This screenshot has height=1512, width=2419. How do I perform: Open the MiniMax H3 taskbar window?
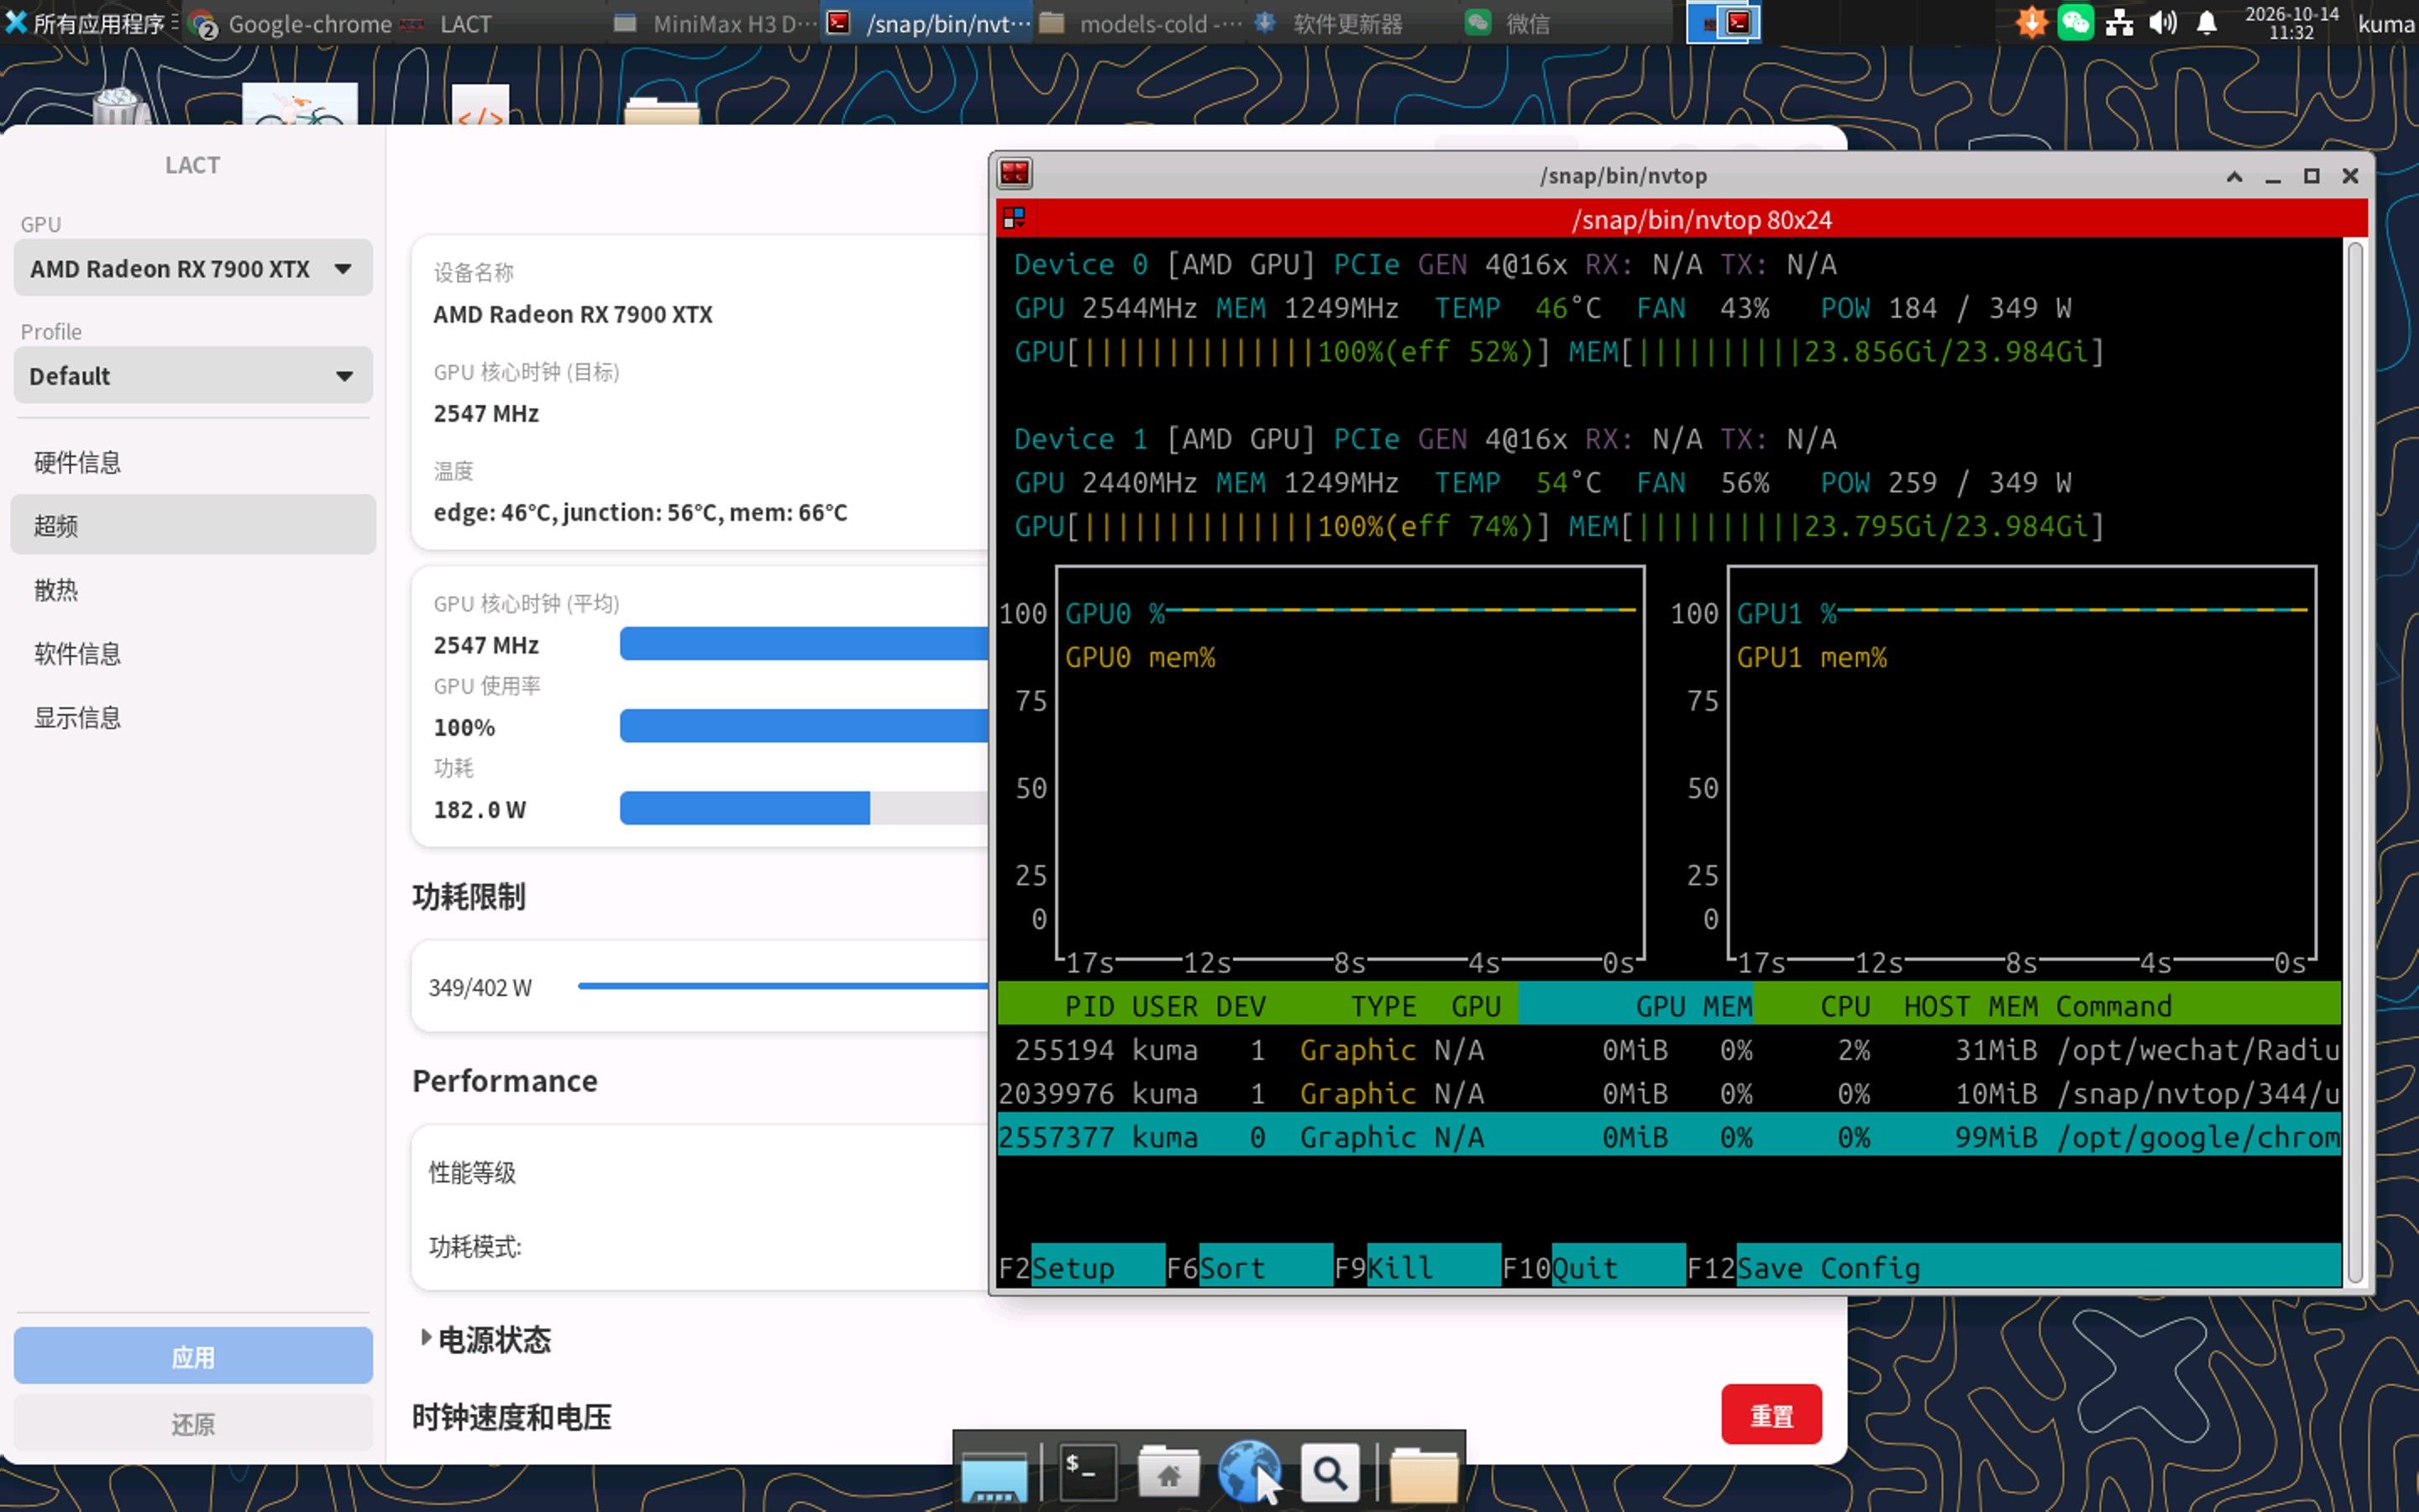(x=714, y=23)
